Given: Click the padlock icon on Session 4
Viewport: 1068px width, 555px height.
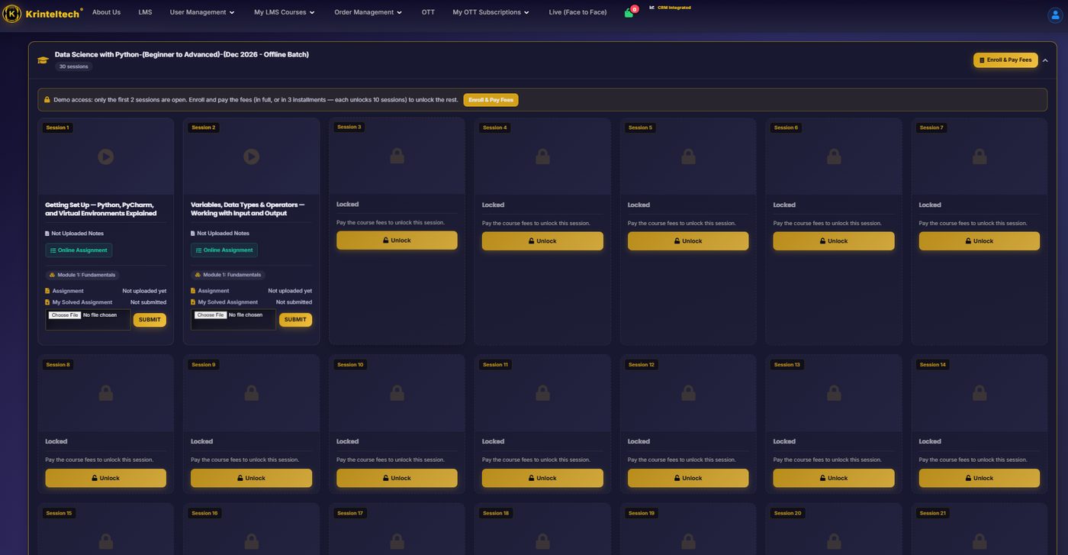Looking at the screenshot, I should (542, 156).
